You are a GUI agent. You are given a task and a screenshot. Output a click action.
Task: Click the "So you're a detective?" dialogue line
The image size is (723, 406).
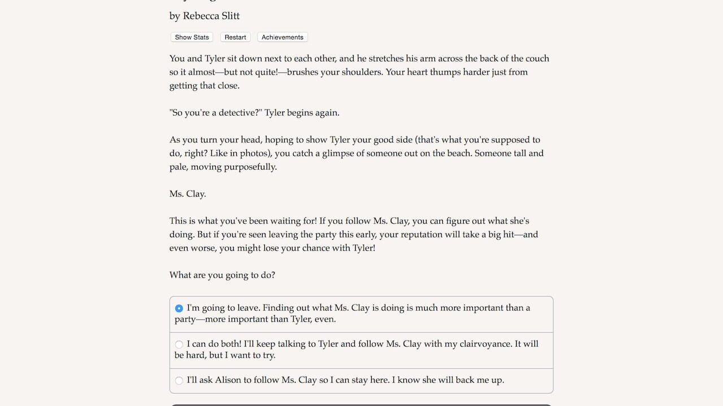[x=254, y=113]
